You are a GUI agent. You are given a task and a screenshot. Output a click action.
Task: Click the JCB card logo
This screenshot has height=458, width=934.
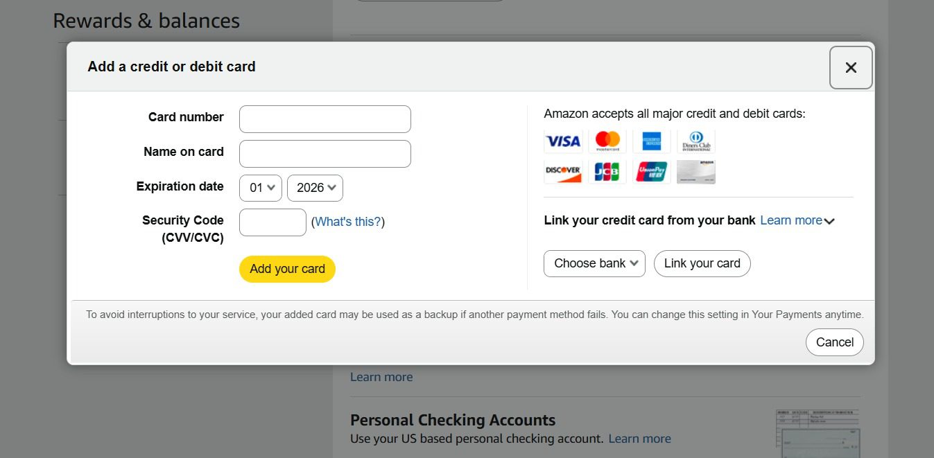(x=607, y=171)
